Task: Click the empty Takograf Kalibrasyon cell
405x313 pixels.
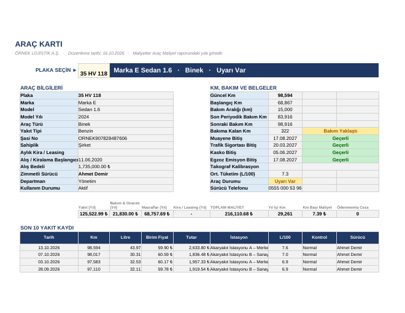Action: (x=285, y=166)
